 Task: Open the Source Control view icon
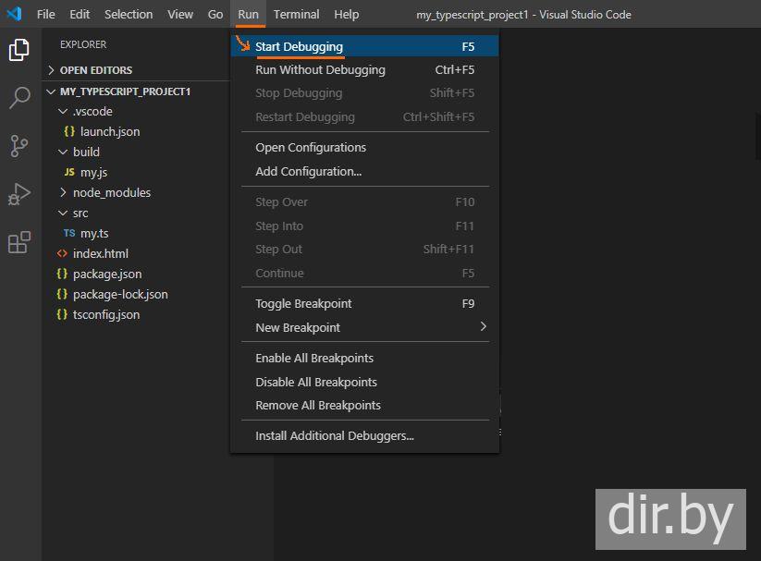click(x=19, y=146)
